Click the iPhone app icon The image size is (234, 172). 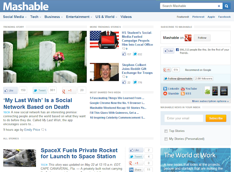point(215,91)
